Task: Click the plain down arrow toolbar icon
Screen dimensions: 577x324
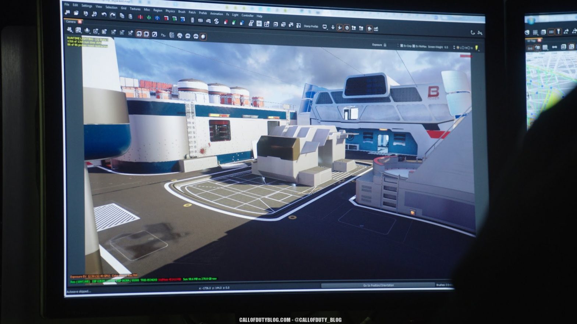Action: click(x=333, y=27)
